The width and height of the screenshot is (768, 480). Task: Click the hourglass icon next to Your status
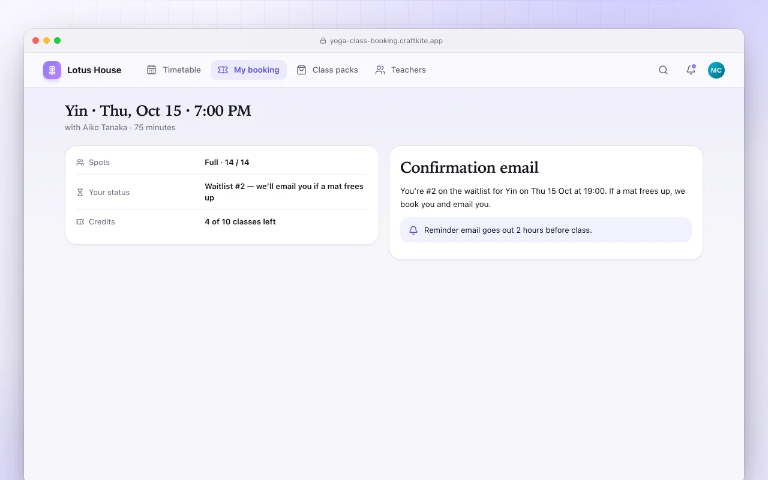tap(80, 193)
